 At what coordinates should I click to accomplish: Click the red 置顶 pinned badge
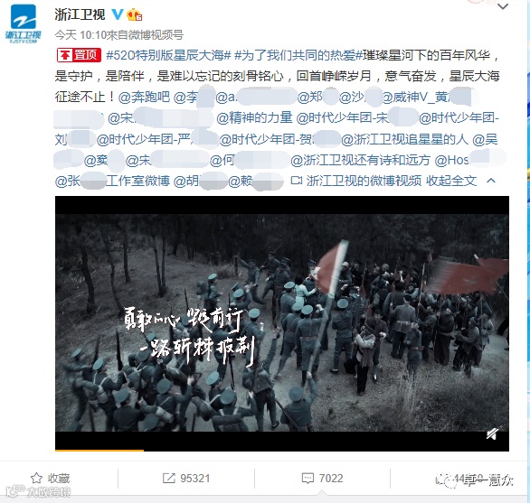tap(79, 55)
